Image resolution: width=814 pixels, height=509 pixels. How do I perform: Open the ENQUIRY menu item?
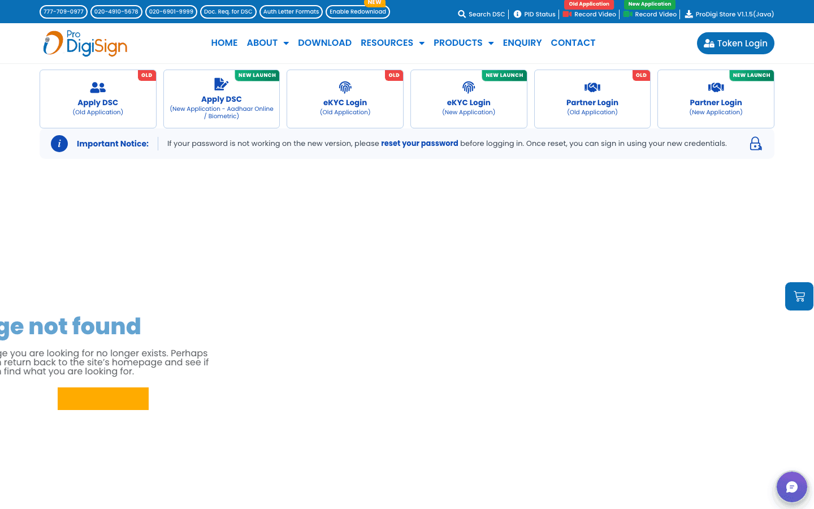coord(522,43)
